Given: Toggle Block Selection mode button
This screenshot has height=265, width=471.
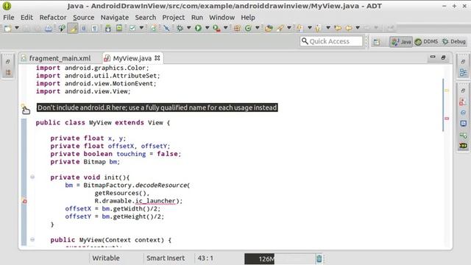Looking at the screenshot, I should tap(84, 28).
